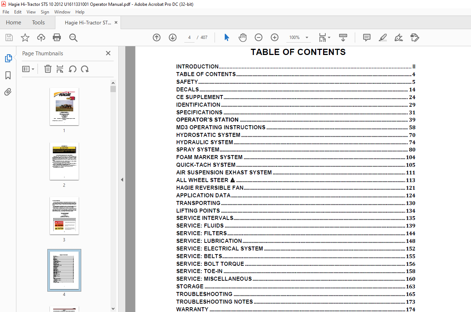Zoom in with the plus icon
This screenshot has width=471, height=312.
click(x=275, y=37)
